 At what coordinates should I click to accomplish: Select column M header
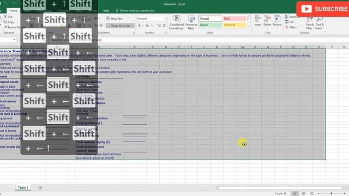242,47
